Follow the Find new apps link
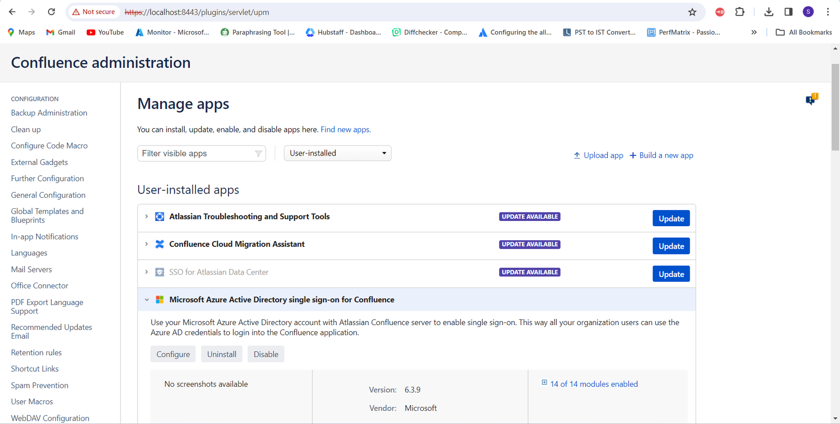This screenshot has width=840, height=424. click(346, 130)
